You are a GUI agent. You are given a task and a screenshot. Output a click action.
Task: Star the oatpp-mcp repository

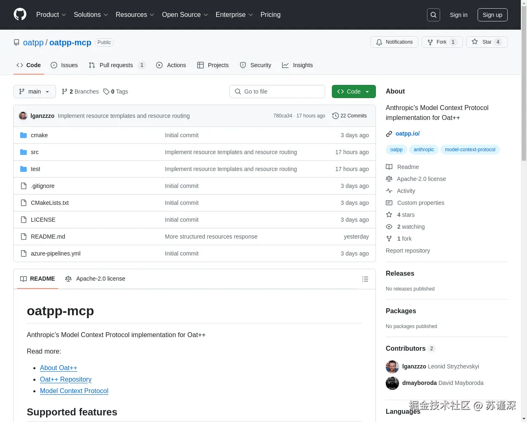click(x=487, y=42)
